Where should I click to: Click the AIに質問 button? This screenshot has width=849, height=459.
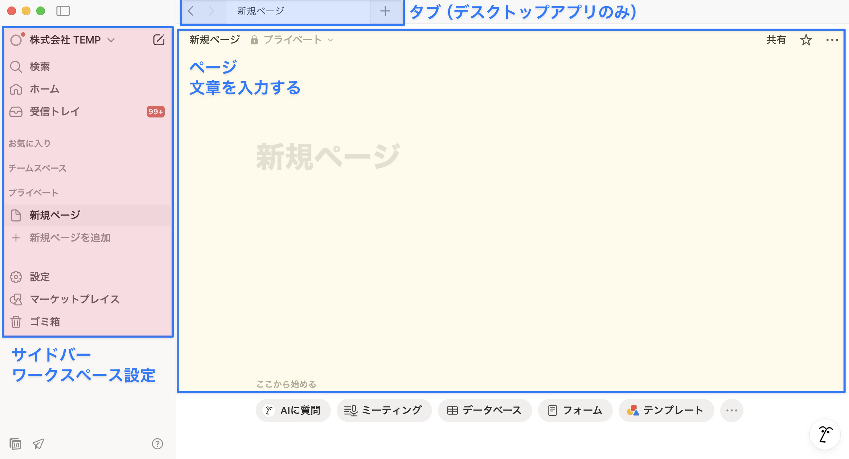coord(293,410)
